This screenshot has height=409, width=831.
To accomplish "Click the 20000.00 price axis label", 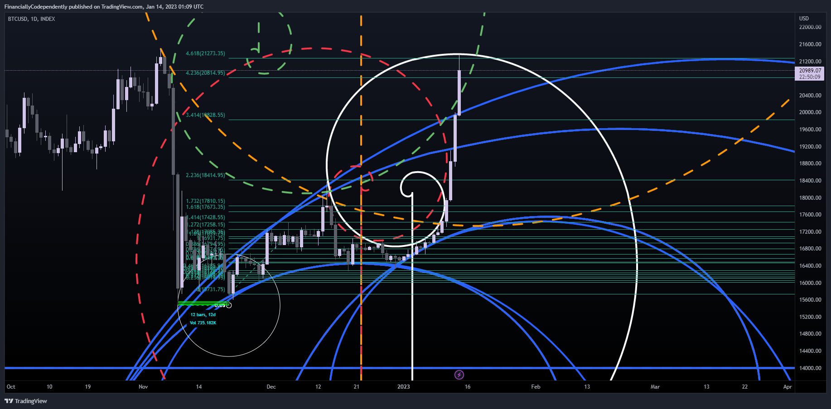I will [x=810, y=112].
